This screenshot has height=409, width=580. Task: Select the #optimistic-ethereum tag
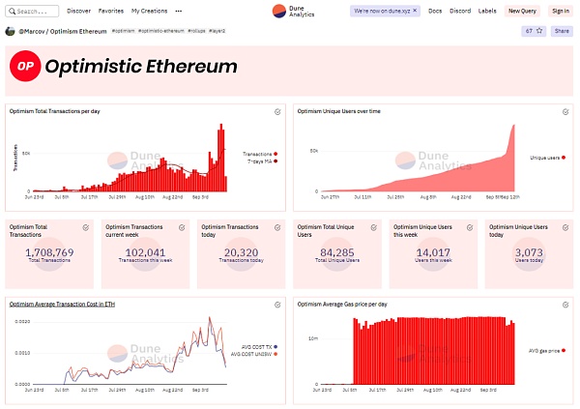(160, 31)
